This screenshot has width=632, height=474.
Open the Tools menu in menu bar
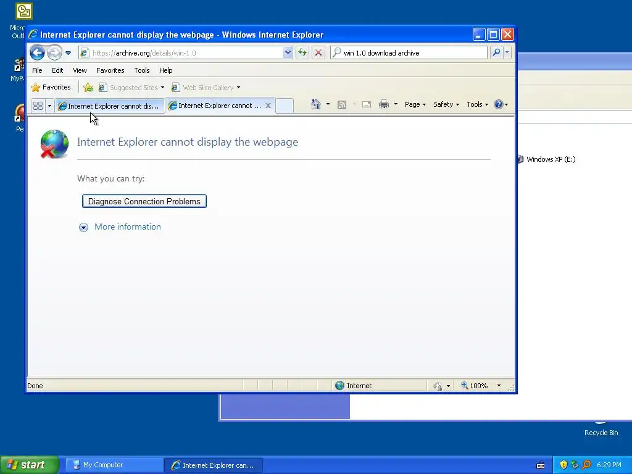pos(142,70)
